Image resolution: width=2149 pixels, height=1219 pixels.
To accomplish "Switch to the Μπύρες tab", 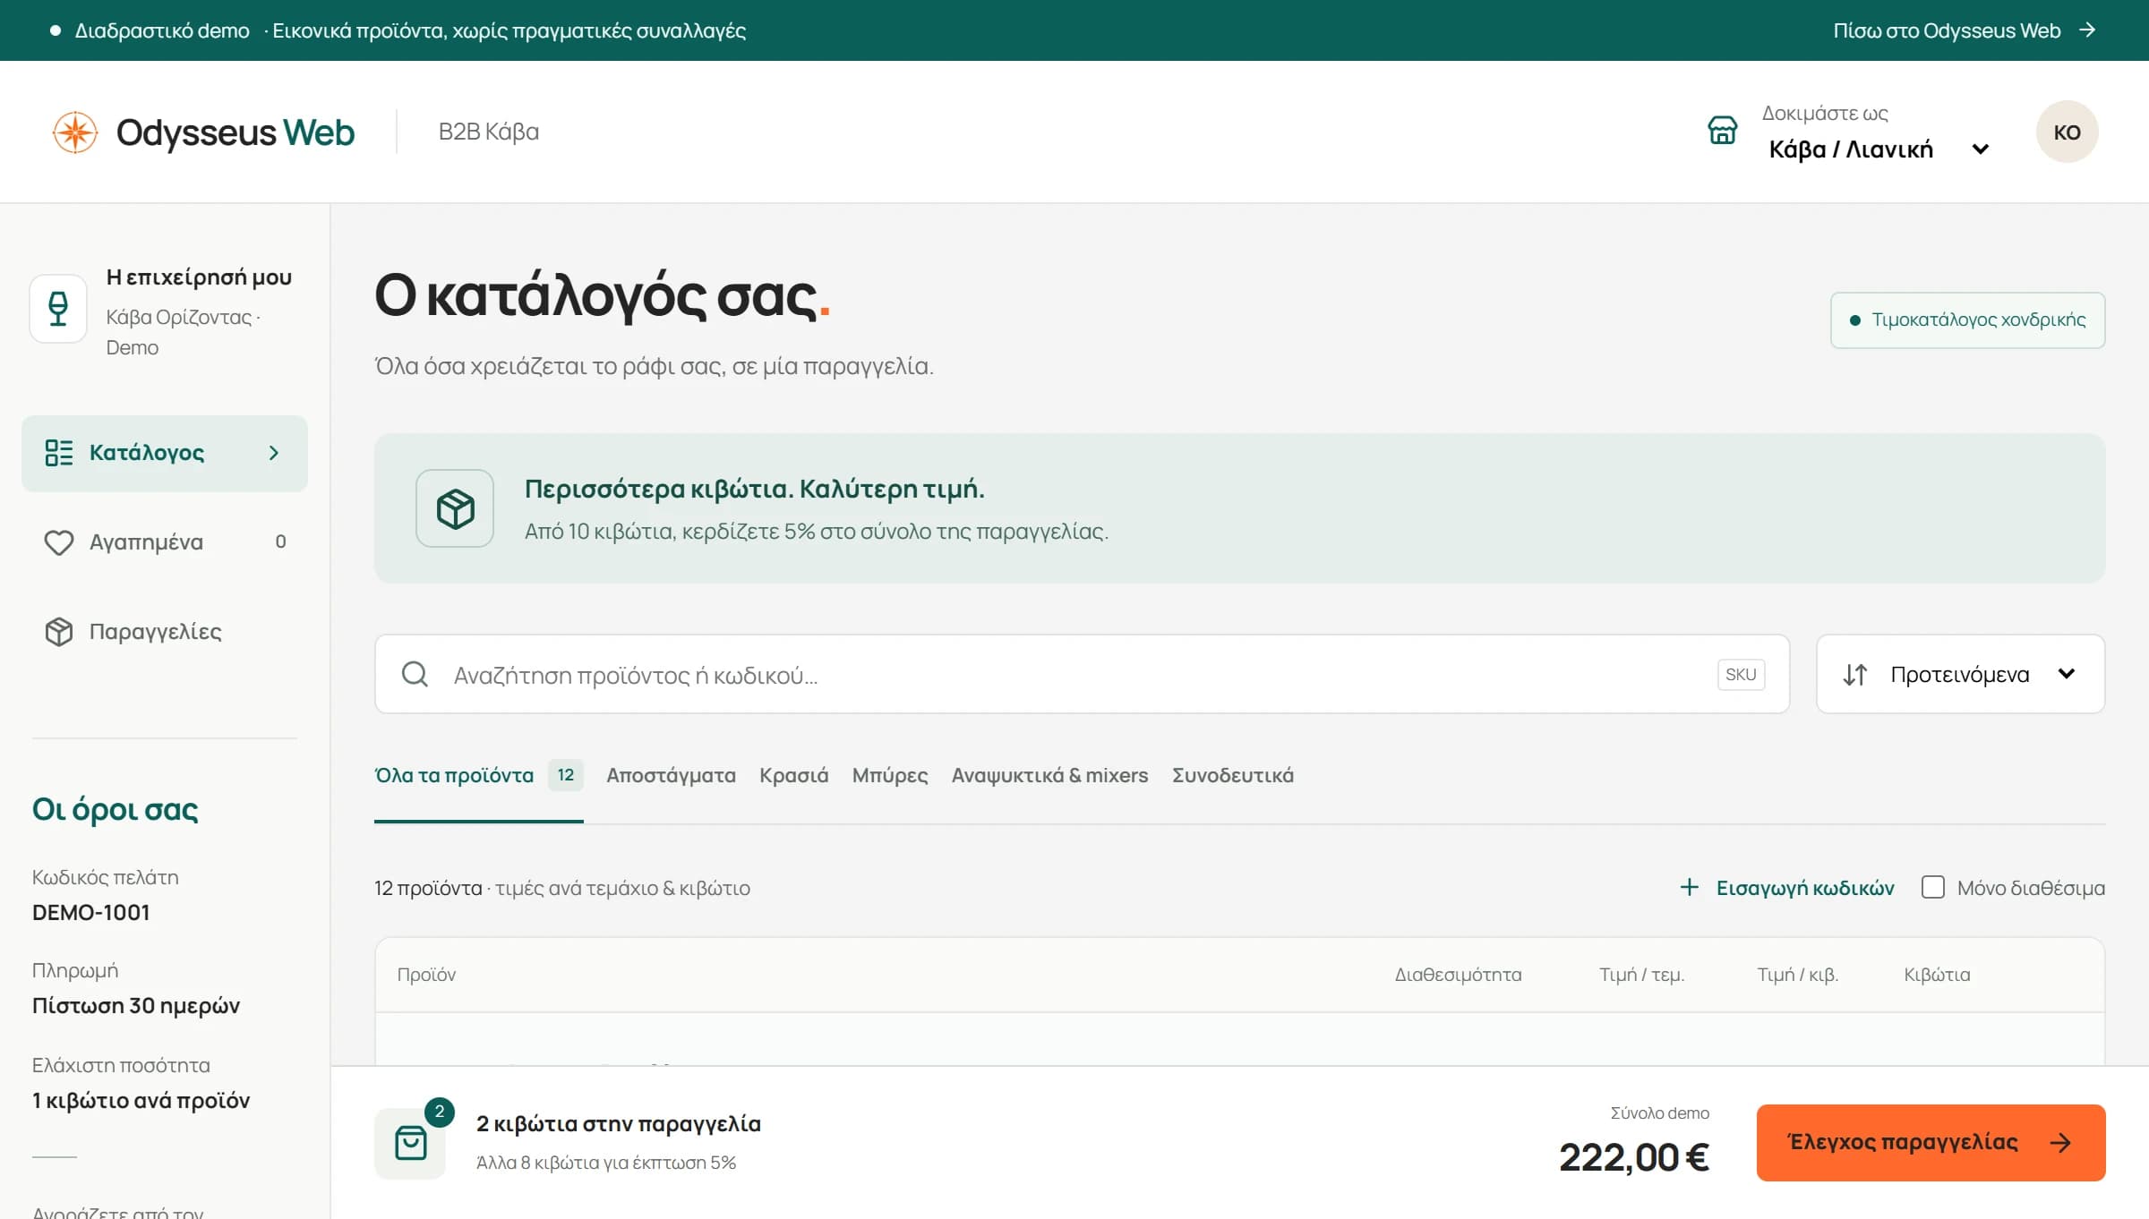I will point(889,775).
